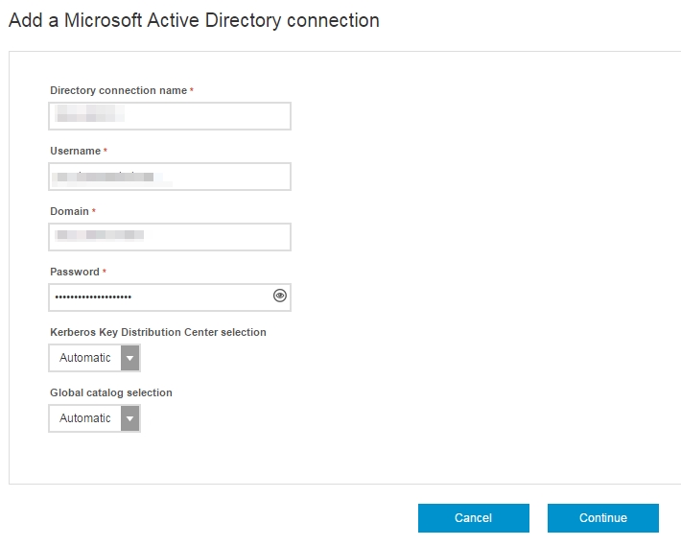Click the Global catalog selection label

point(110,392)
